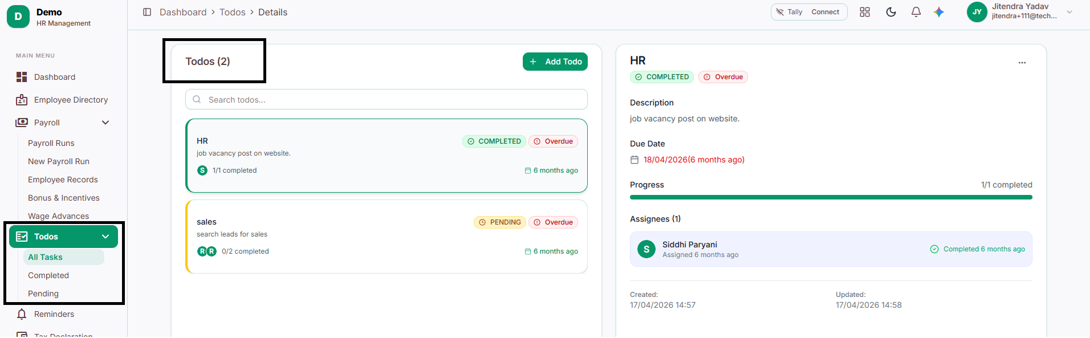The image size is (1090, 338).
Task: Click the PENDING badge on sales card
Action: coord(500,222)
